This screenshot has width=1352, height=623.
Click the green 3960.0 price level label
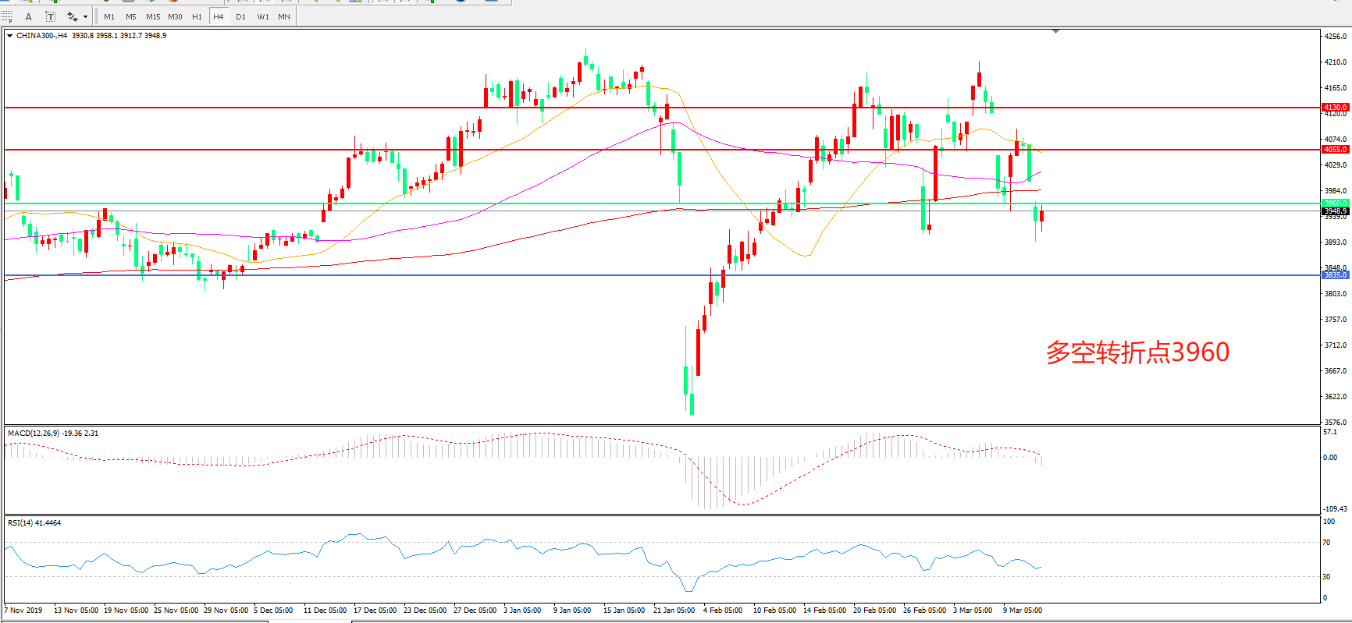(1335, 204)
